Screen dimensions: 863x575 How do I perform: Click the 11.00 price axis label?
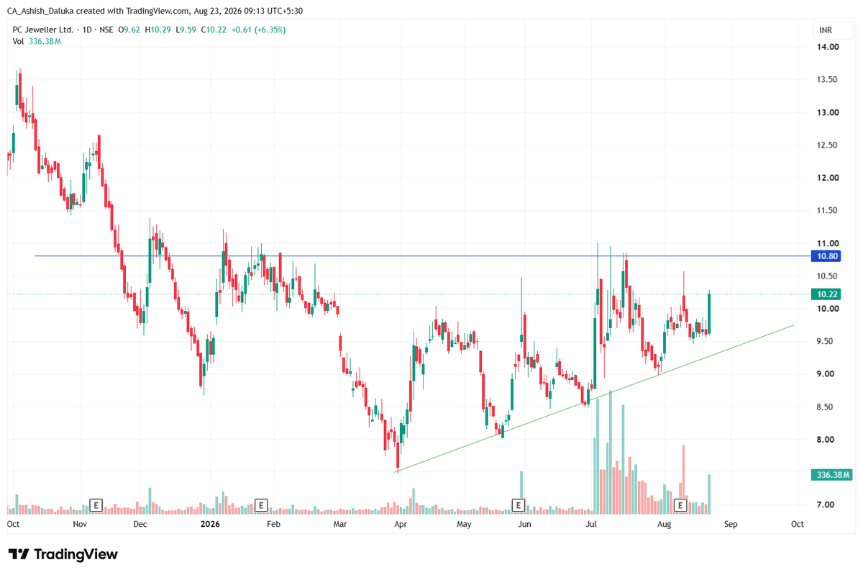pos(828,243)
